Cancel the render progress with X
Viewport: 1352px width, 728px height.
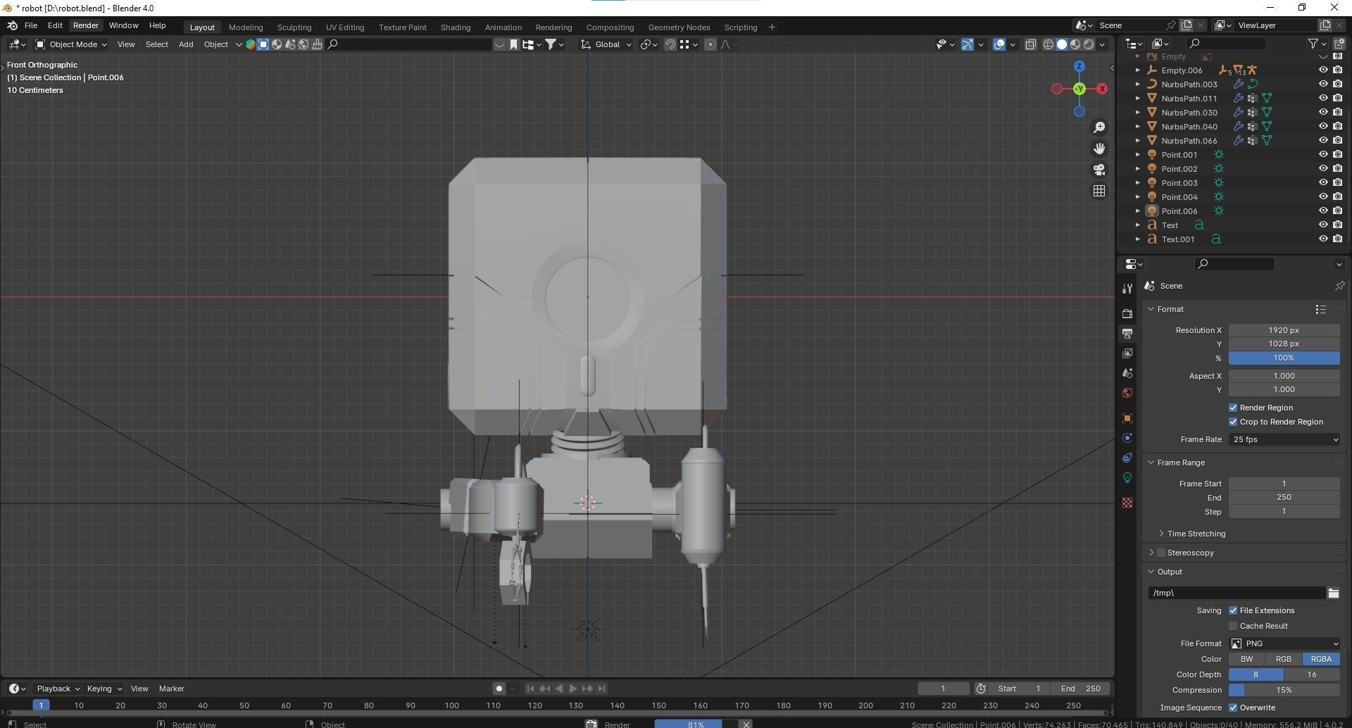[746, 724]
